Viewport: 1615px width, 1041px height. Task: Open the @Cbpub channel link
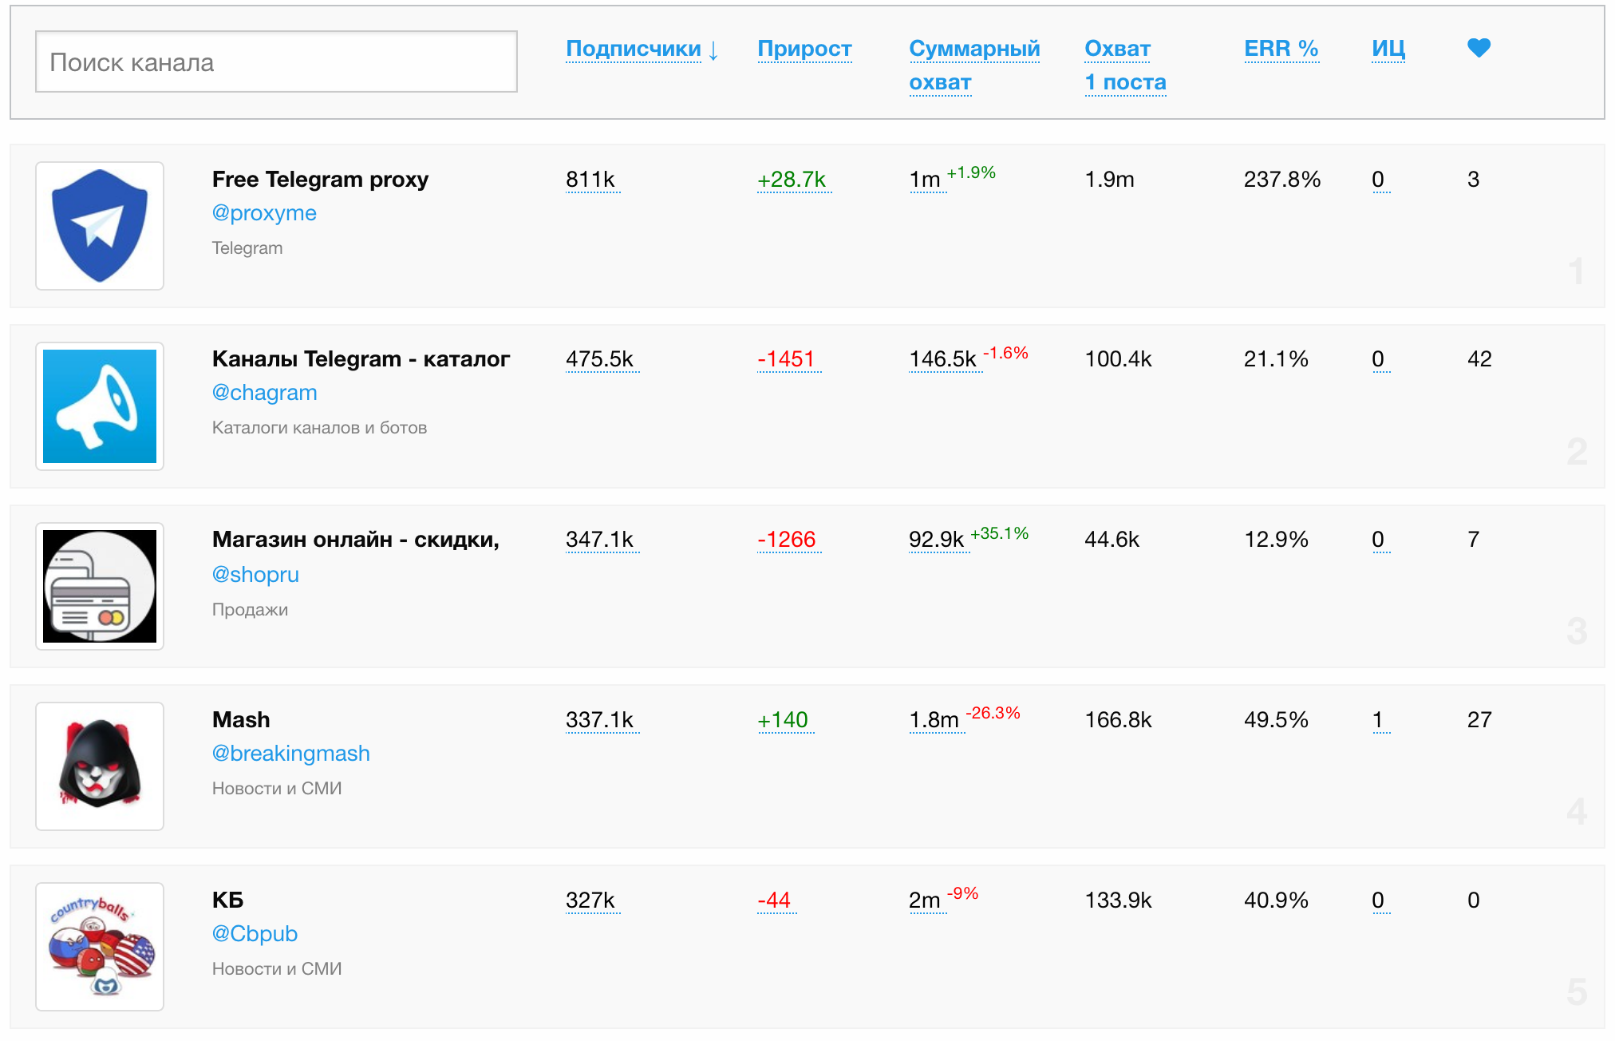(255, 934)
